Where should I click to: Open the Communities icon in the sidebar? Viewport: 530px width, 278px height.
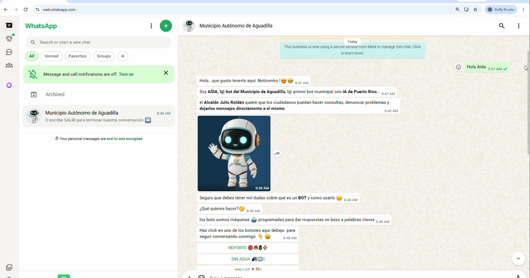pos(9,65)
